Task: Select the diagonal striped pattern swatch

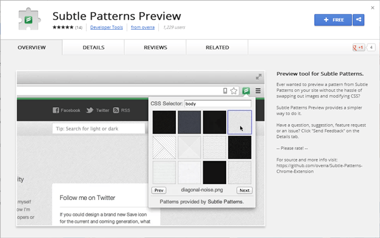Action: 164,147
